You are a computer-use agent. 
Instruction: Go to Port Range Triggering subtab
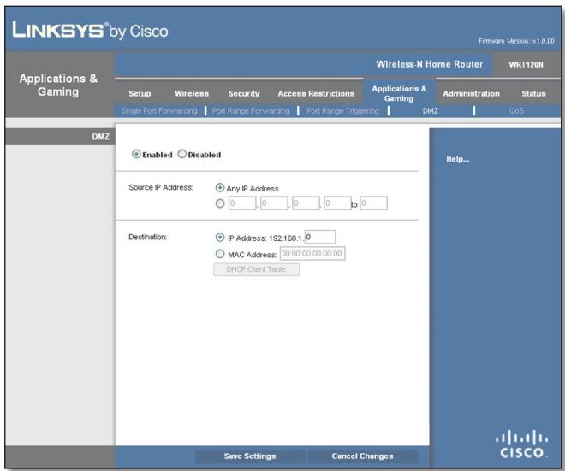(342, 111)
